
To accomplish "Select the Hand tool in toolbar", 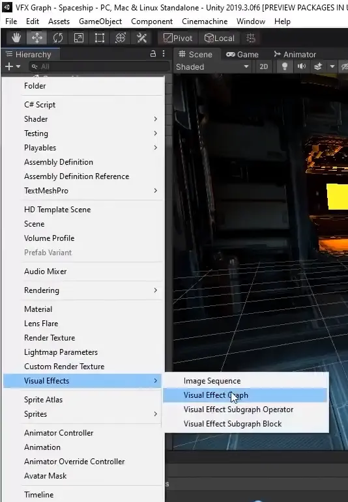I will pyautogui.click(x=16, y=38).
